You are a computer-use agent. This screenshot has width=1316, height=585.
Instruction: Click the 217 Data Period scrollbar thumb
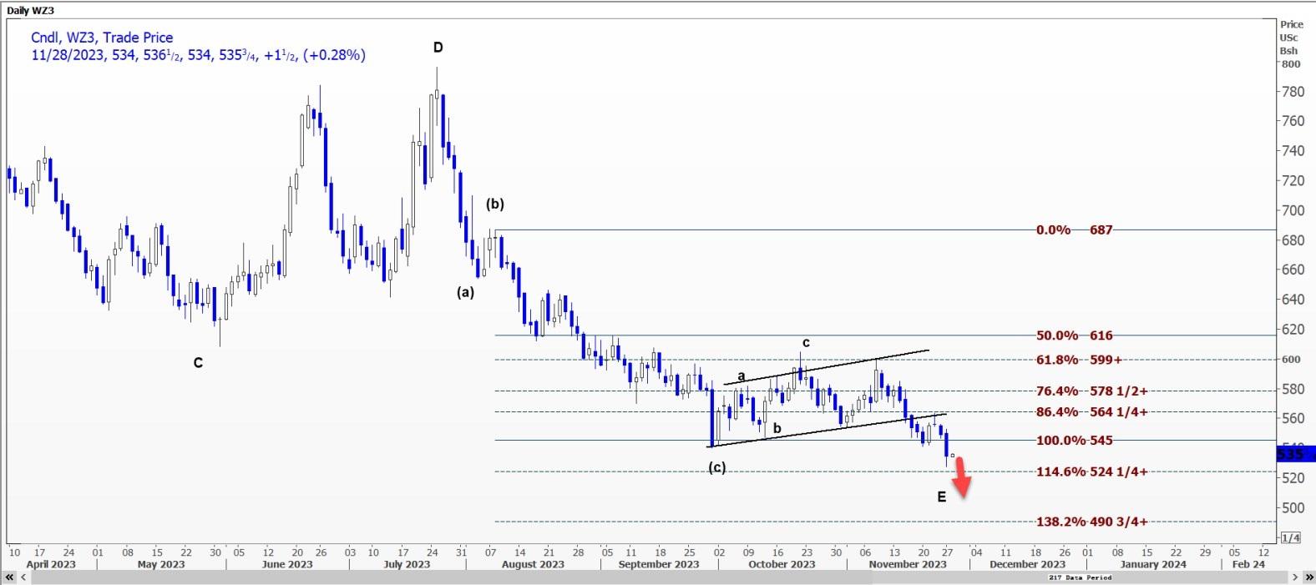pyautogui.click(x=1080, y=577)
